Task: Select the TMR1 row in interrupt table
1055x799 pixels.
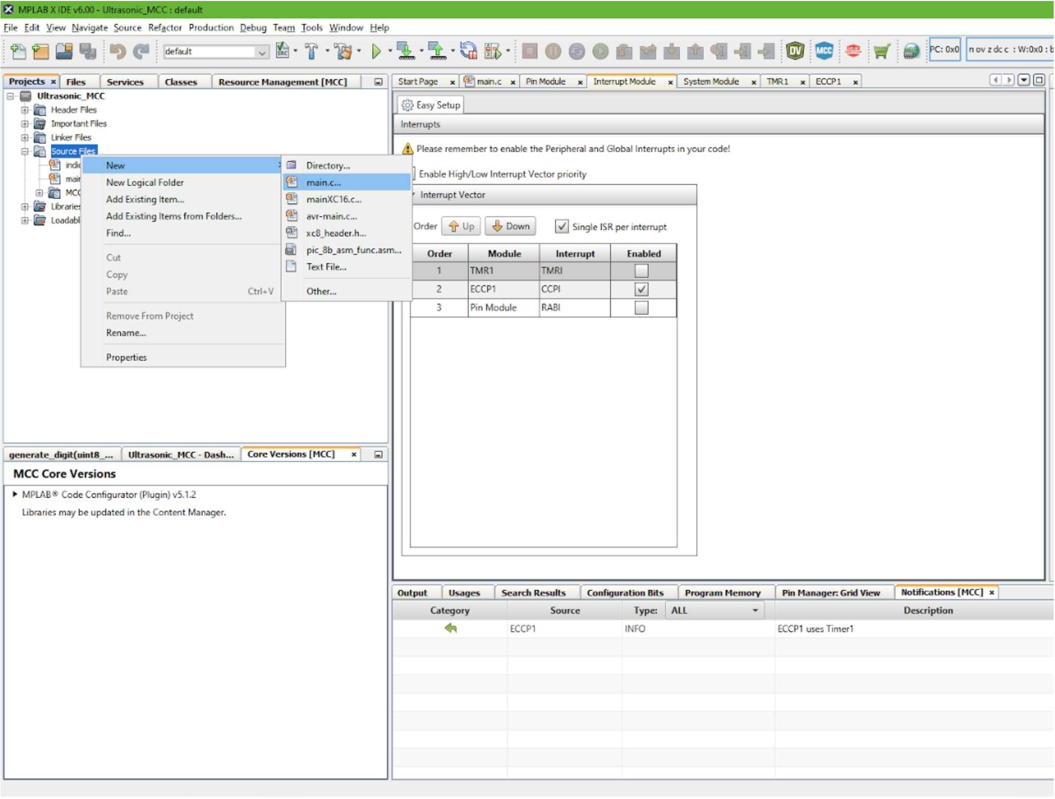Action: point(543,270)
